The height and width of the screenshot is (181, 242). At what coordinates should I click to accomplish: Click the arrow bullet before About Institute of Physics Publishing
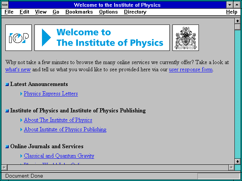(x=21, y=130)
